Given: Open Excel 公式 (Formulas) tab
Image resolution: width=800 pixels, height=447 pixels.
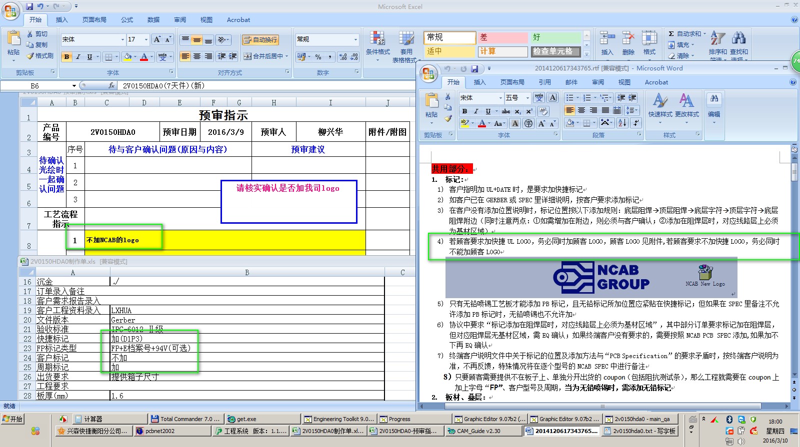Looking at the screenshot, I should 127,20.
